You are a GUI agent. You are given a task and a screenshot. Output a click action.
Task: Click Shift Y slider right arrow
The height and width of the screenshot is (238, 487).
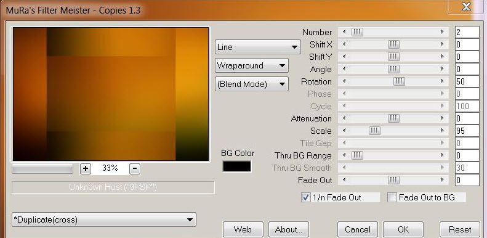tap(443, 57)
